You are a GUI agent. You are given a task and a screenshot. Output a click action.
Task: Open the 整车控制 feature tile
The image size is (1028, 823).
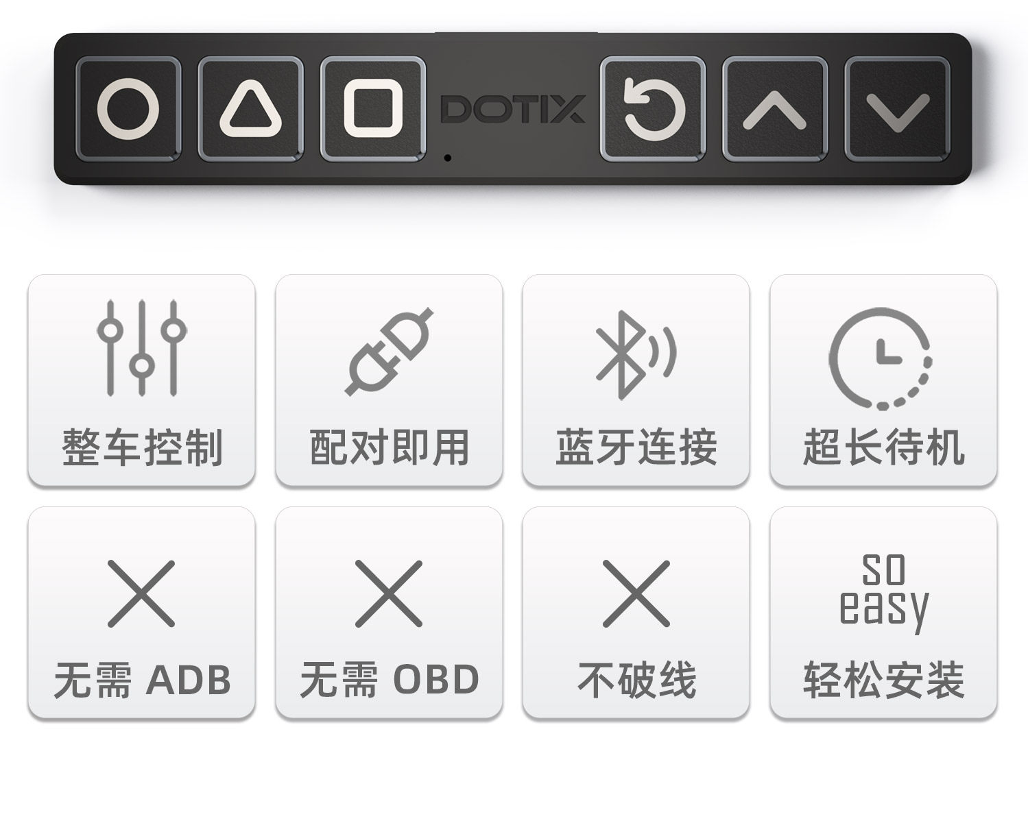click(x=141, y=381)
